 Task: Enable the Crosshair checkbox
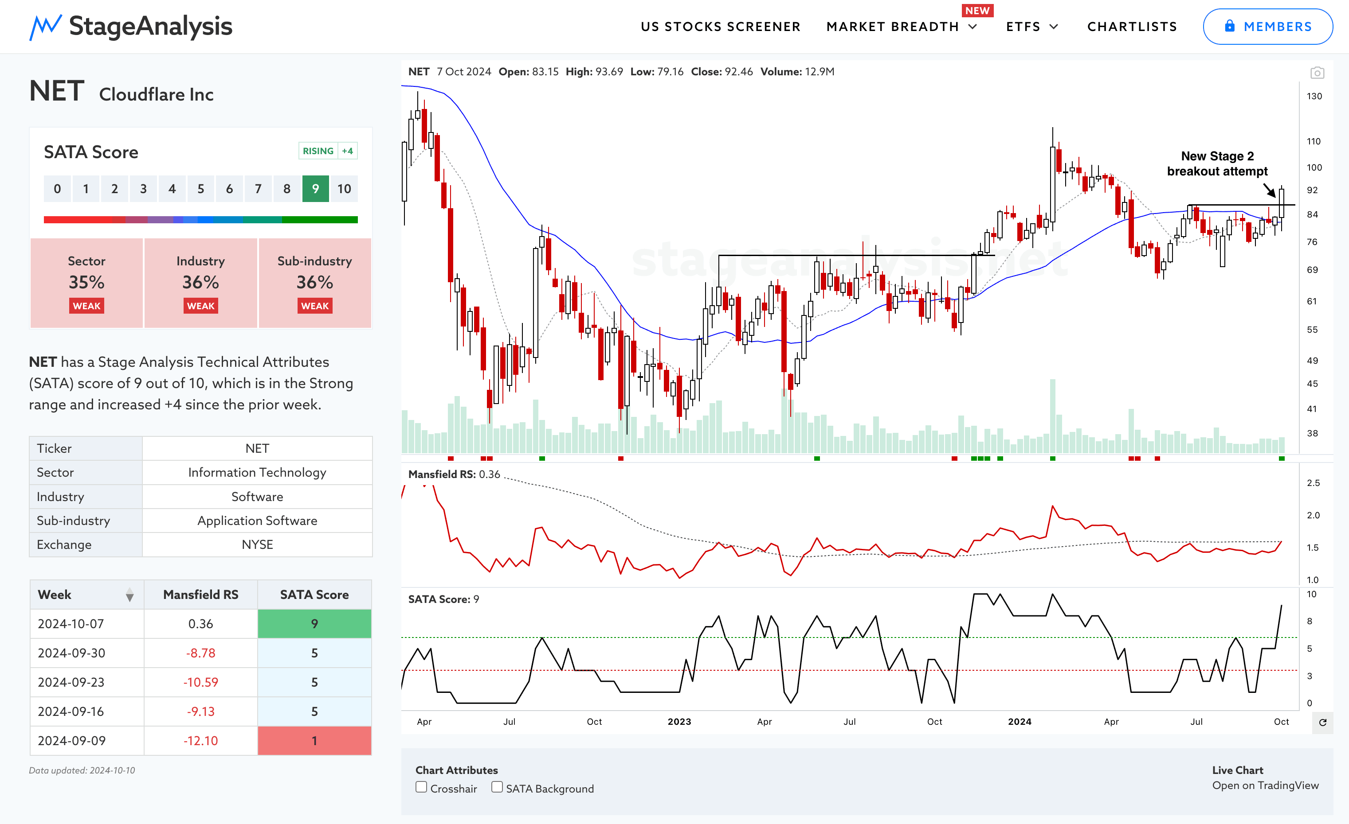point(421,787)
